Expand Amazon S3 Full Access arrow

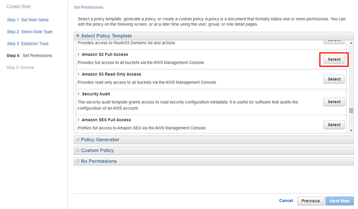(x=79, y=55)
